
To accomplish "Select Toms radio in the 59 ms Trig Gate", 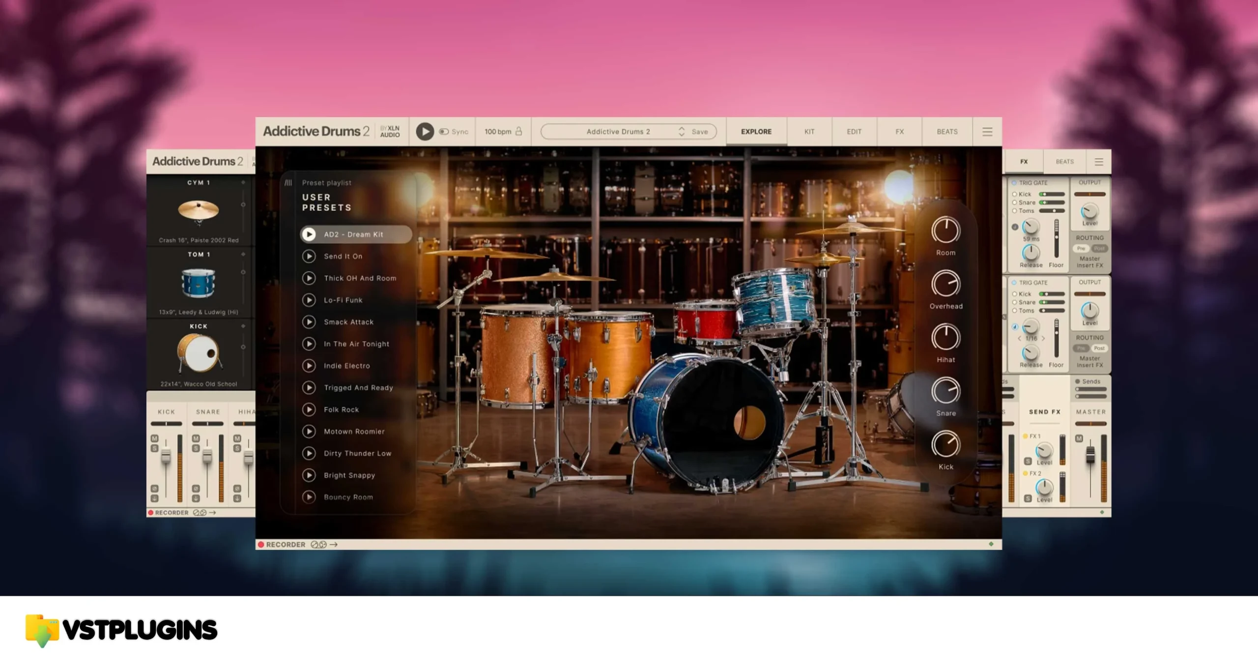I will coord(1014,211).
